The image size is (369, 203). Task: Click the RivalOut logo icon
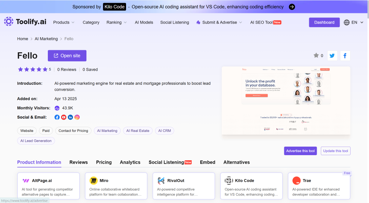161,181
